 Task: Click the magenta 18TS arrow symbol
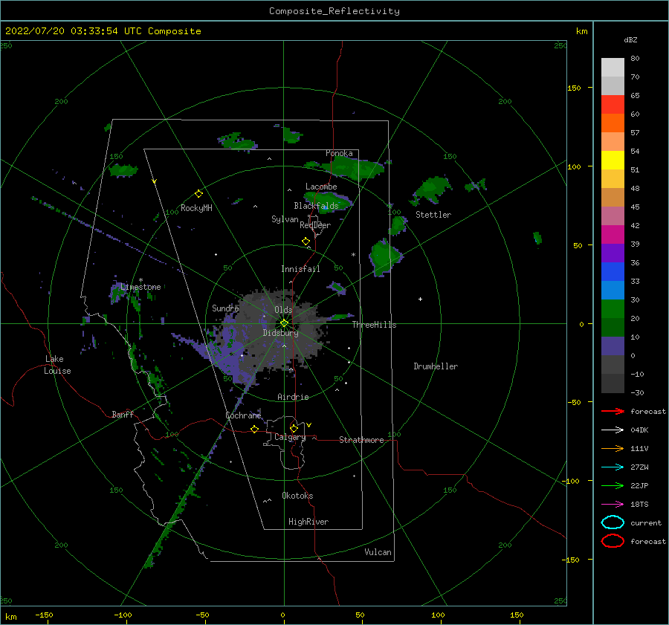pos(613,505)
